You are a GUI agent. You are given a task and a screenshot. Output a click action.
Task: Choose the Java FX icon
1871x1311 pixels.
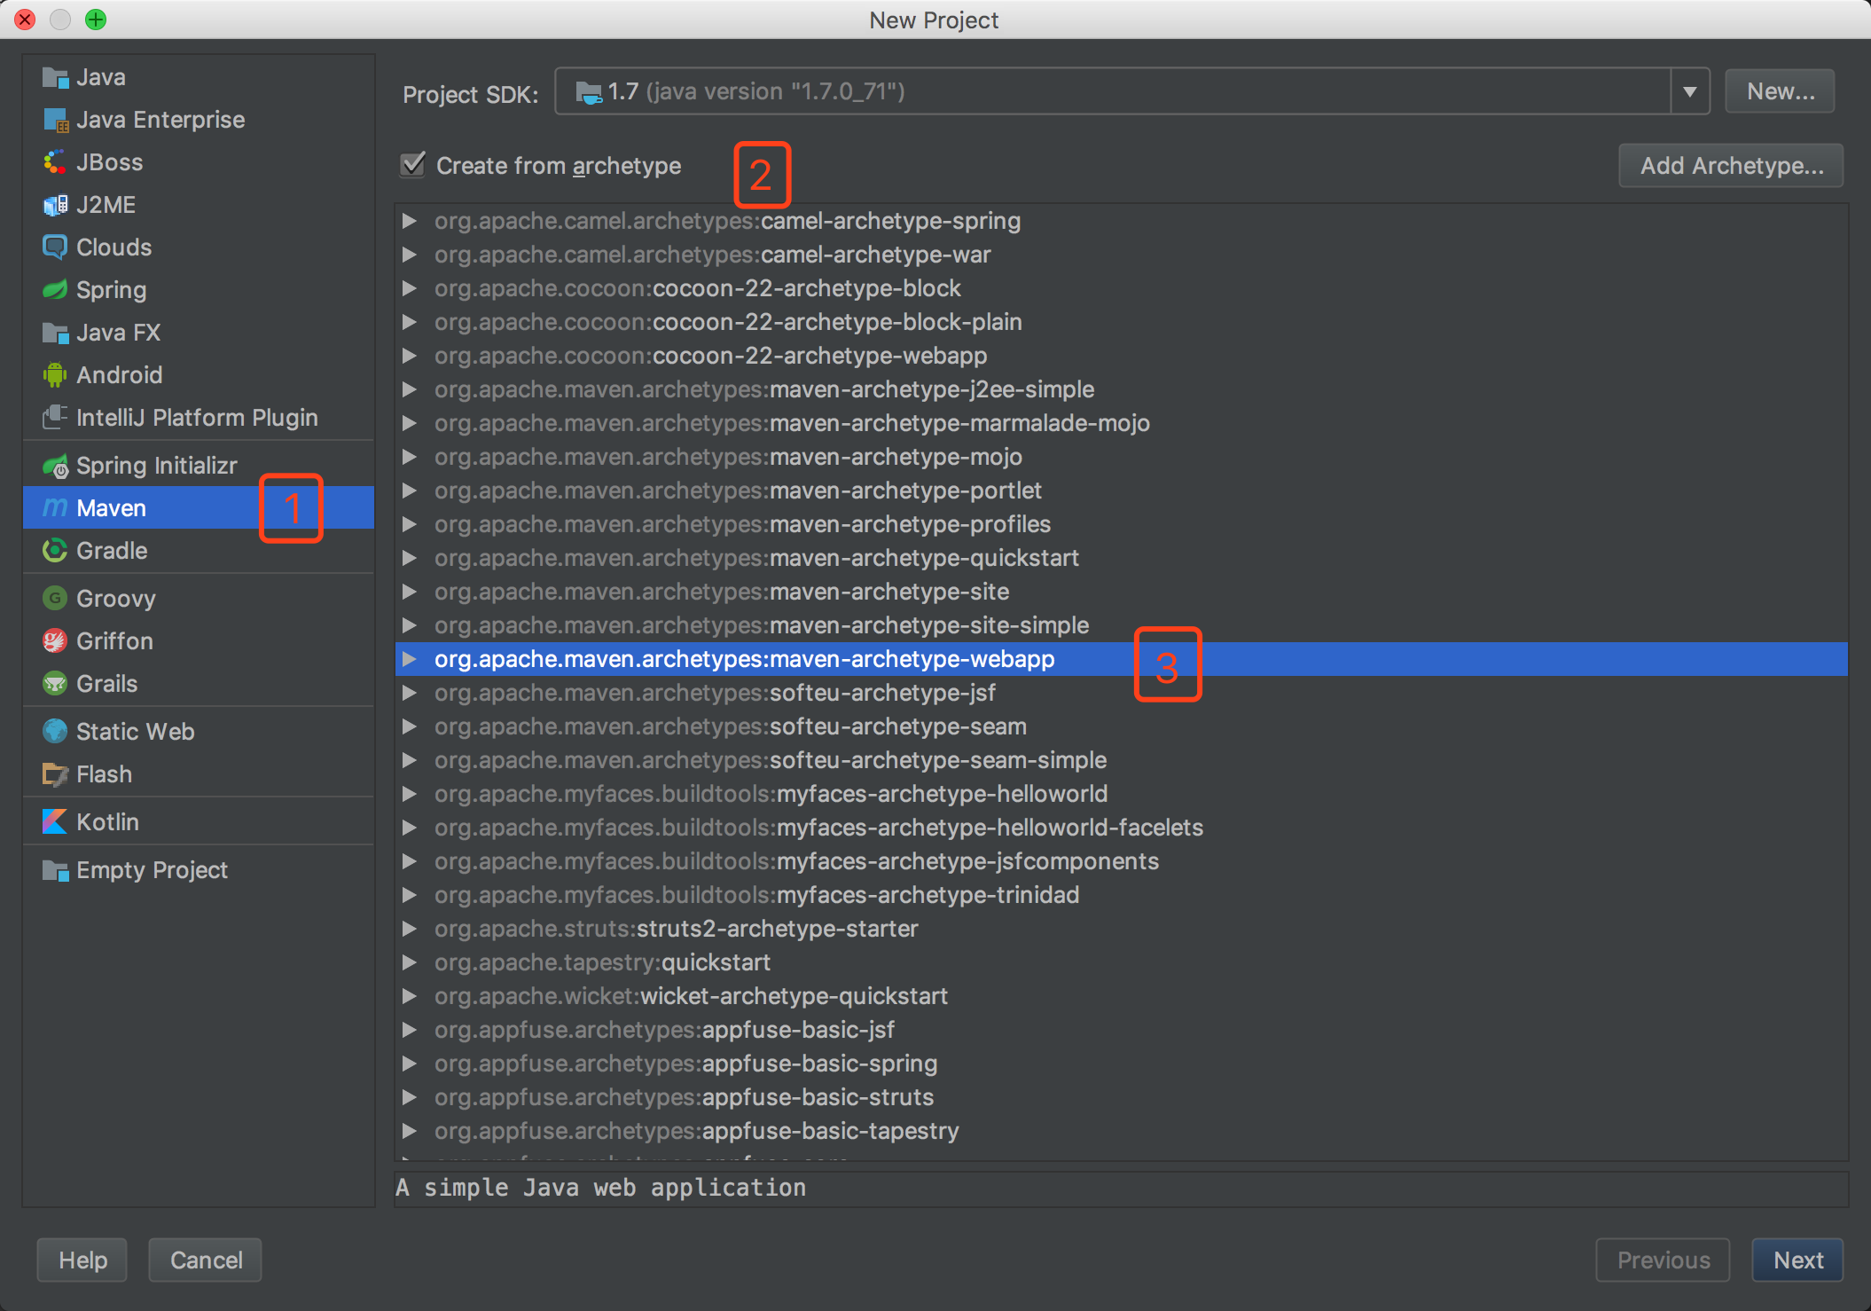point(55,333)
